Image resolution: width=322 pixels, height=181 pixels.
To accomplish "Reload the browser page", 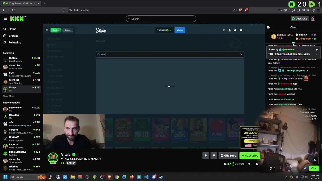I will click(x=14, y=10).
